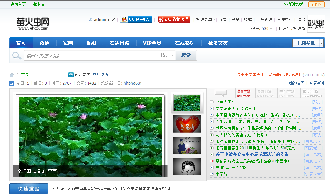Open the 家园 navigation tab

pyautogui.click(x=68, y=43)
